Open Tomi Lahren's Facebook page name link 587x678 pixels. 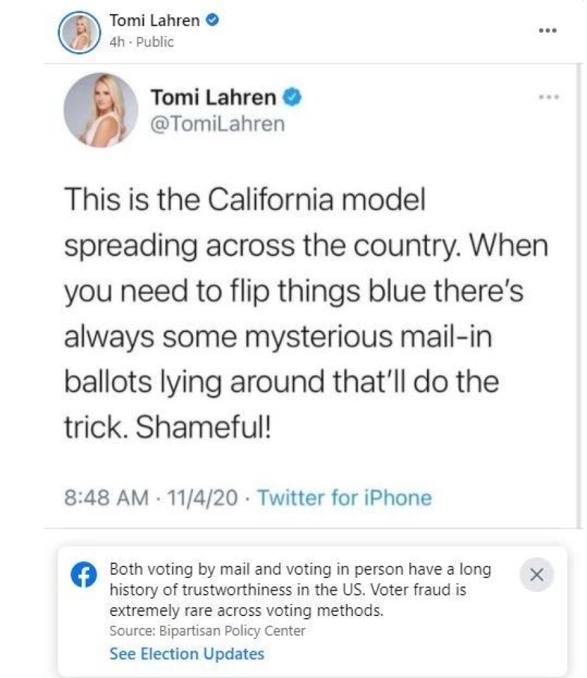tap(154, 21)
